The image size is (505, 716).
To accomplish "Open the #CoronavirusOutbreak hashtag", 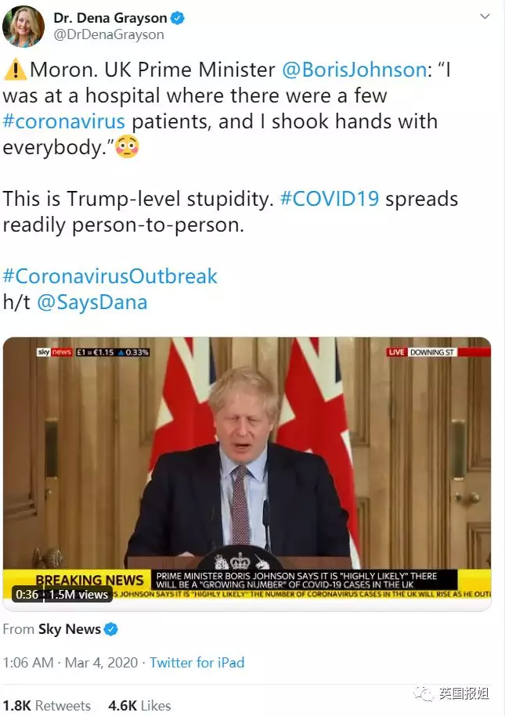I will pyautogui.click(x=110, y=277).
